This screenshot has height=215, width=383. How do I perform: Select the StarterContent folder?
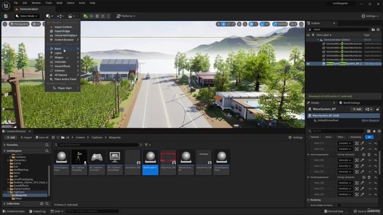(22, 189)
